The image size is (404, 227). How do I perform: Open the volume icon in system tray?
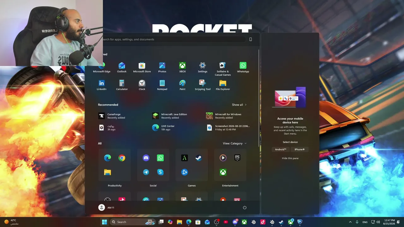point(378,222)
